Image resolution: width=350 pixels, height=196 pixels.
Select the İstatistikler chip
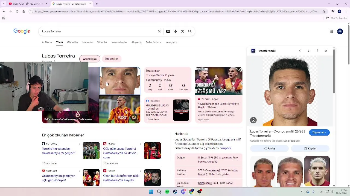pyautogui.click(x=112, y=59)
